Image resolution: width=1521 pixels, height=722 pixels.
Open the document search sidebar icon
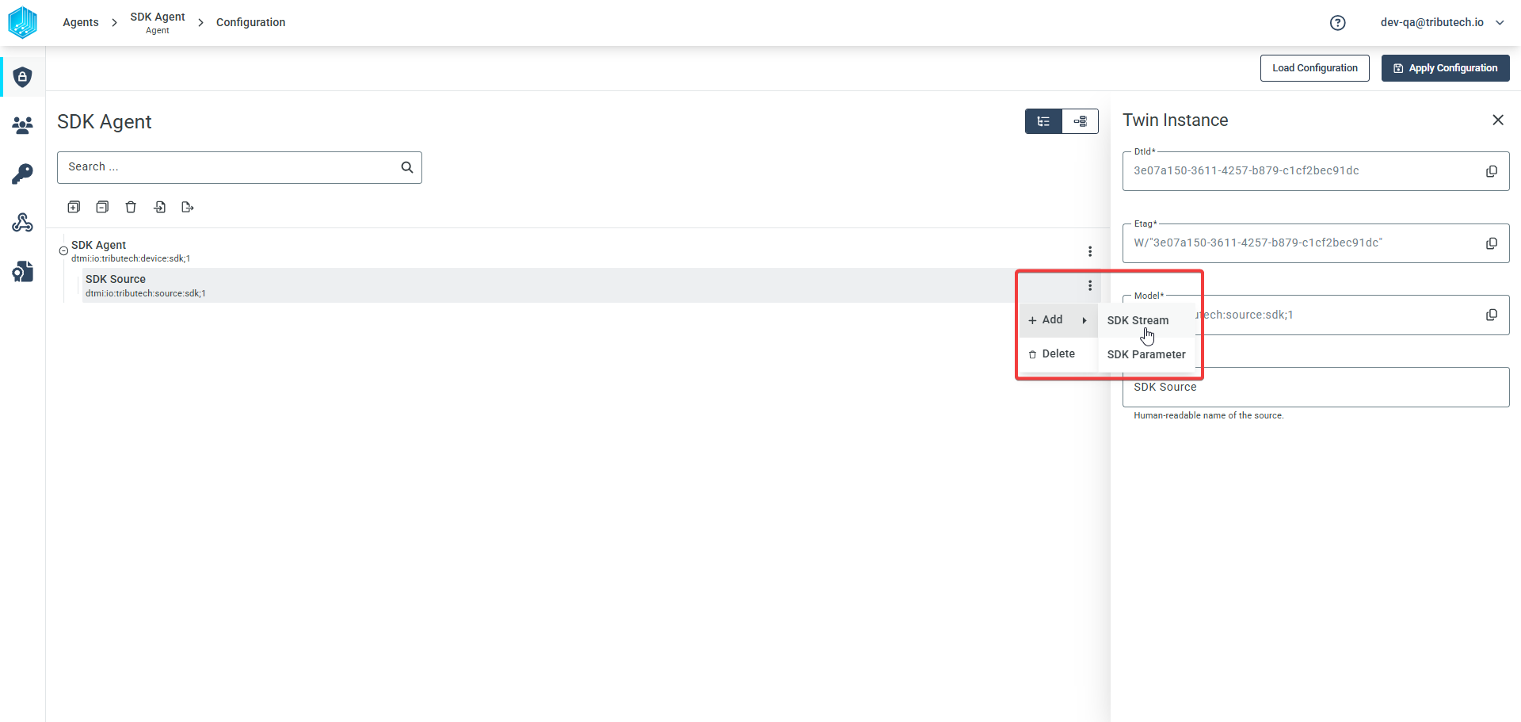[23, 272]
